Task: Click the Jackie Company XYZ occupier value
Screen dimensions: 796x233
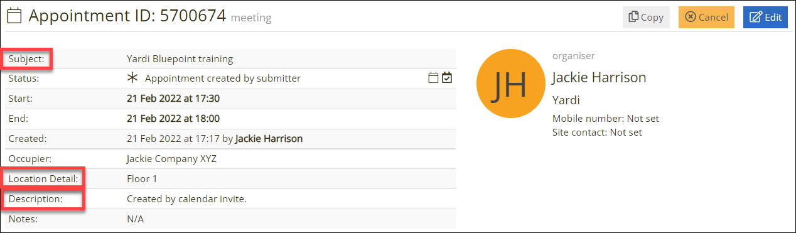Action: click(x=171, y=159)
